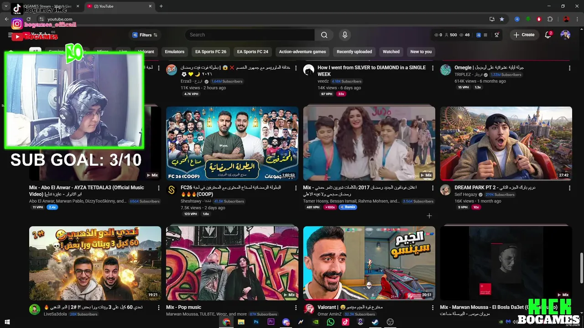Open the Seif Hegazy channel avatar
Image resolution: width=584 pixels, height=328 pixels.
click(x=445, y=190)
